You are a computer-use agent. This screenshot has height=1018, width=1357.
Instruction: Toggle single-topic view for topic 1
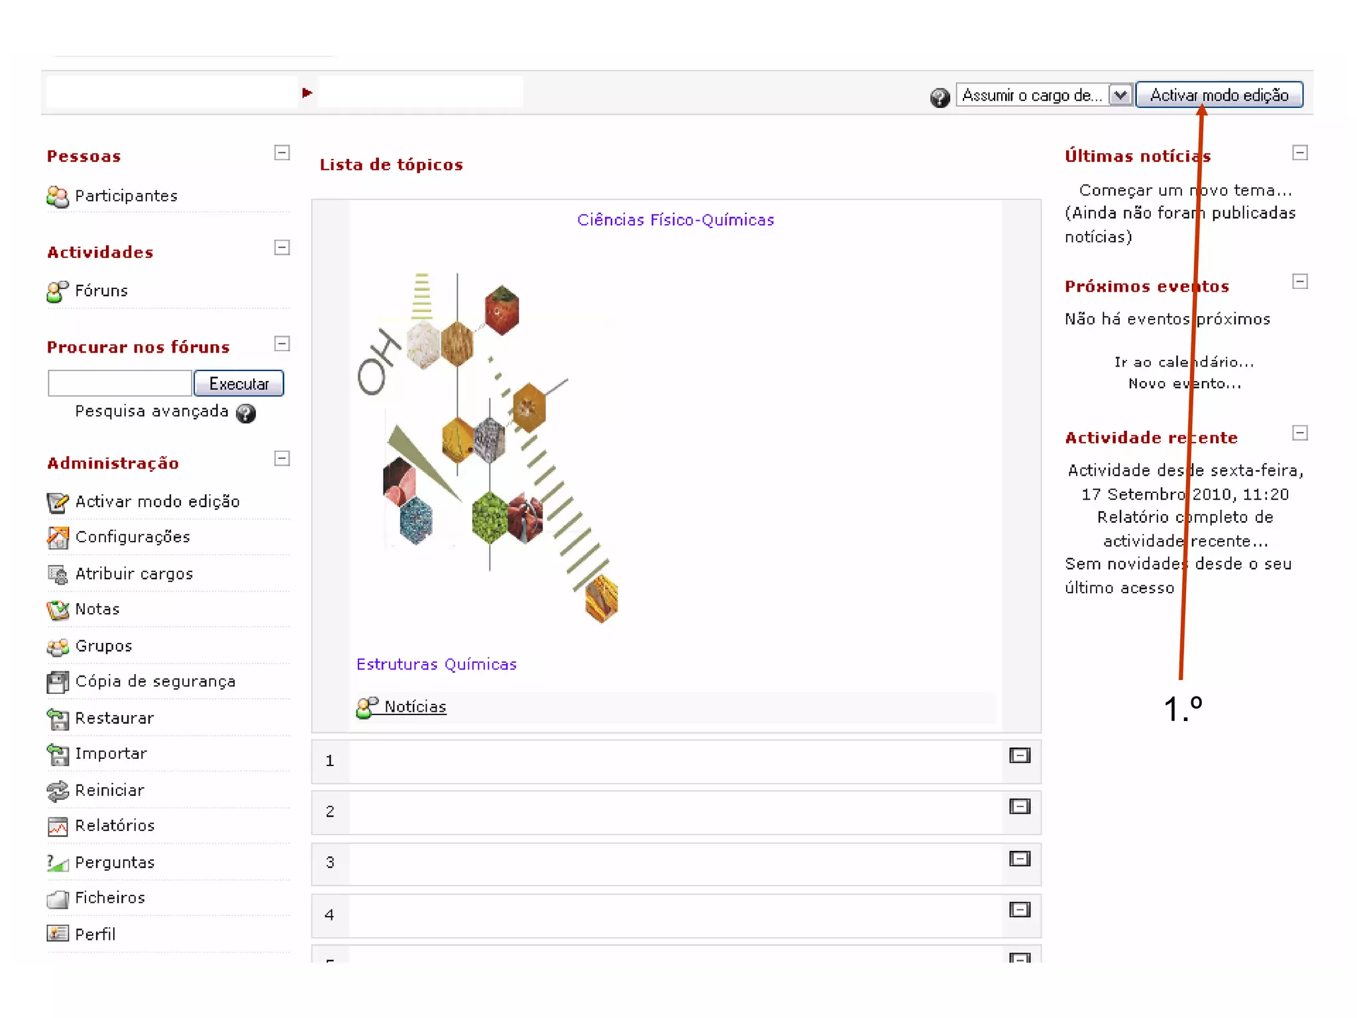[1019, 756]
